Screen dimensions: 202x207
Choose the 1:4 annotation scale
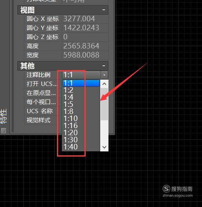pyautogui.click(x=81, y=97)
